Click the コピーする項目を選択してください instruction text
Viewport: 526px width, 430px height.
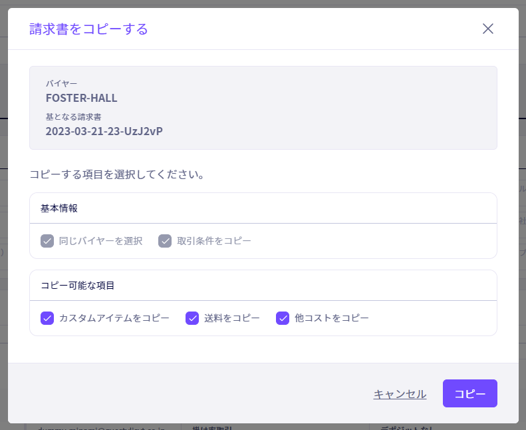click(x=117, y=174)
